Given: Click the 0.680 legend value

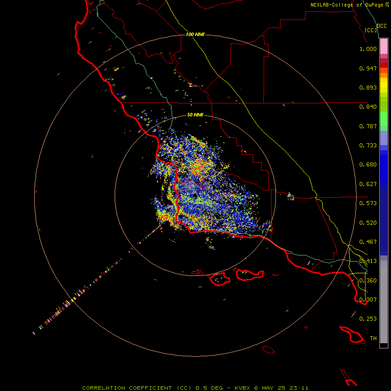Looking at the screenshot, I should pos(368,165).
